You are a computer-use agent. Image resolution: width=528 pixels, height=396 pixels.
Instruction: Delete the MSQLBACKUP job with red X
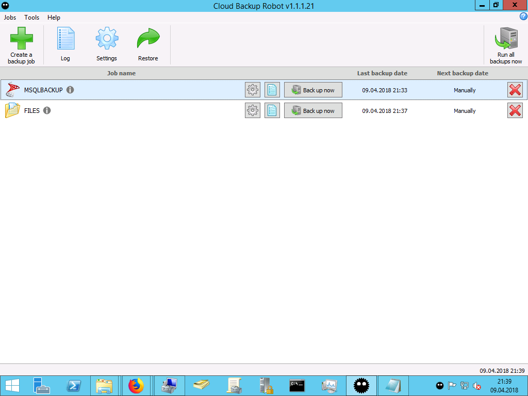click(515, 90)
